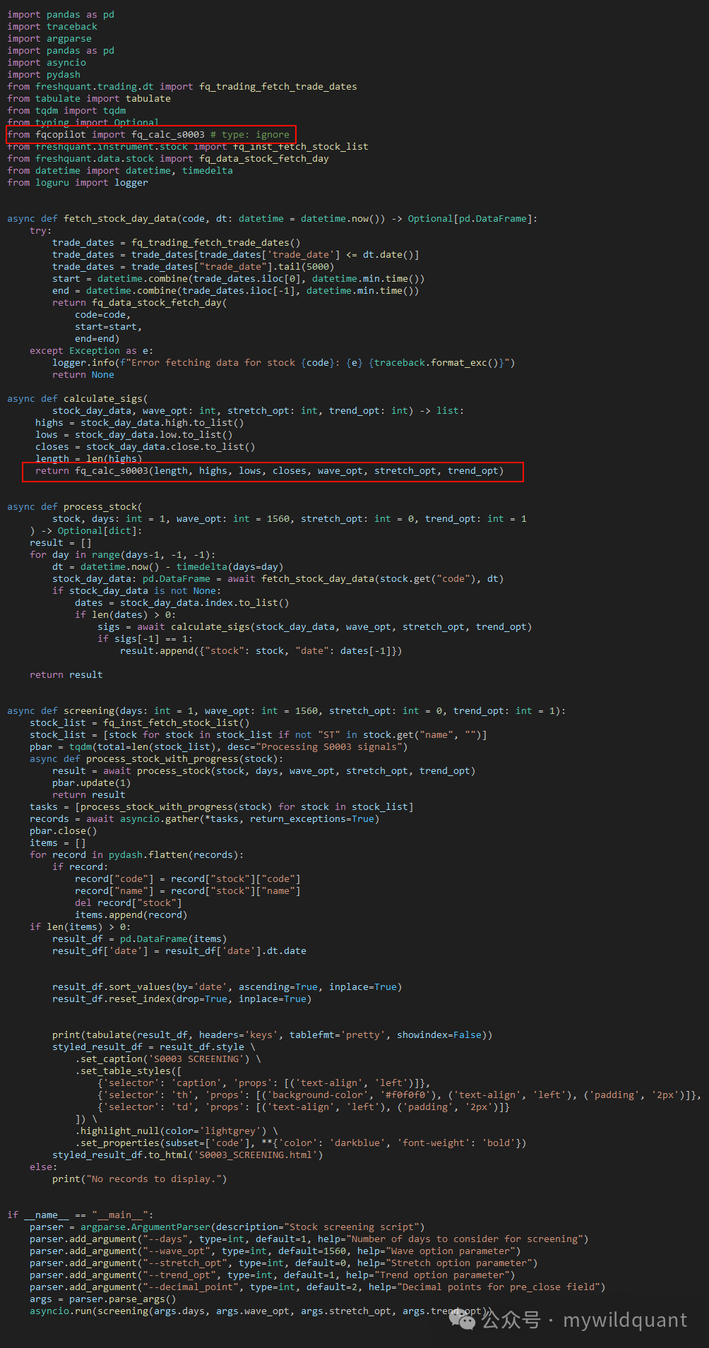
Task: Click "args = parser.parse_args()"
Action: click(103, 1299)
